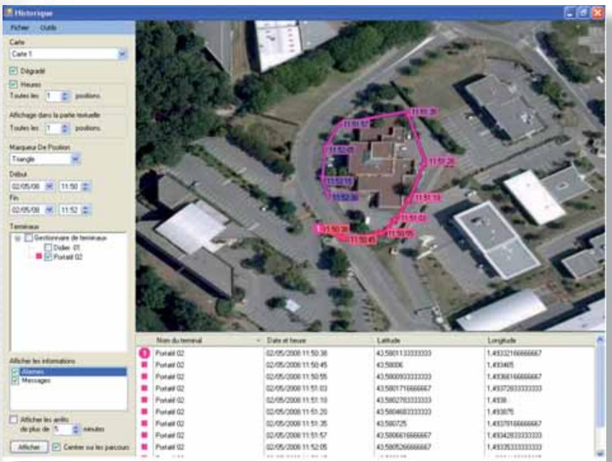The image size is (612, 462).
Task: Minimize the Historique window
Action: [x=570, y=13]
